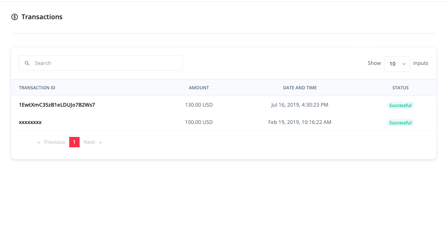The width and height of the screenshot is (448, 241).
Task: Select the xxxxxxxx transaction ID
Action: pos(30,122)
